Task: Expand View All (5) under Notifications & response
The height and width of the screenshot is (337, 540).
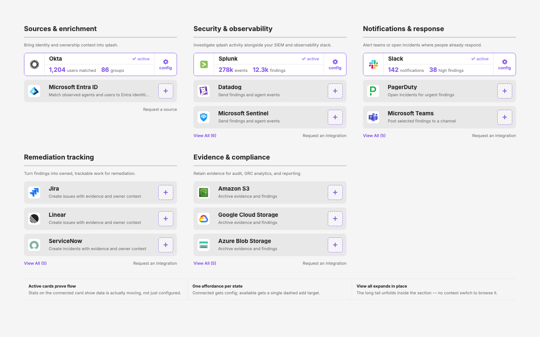Action: pos(374,136)
